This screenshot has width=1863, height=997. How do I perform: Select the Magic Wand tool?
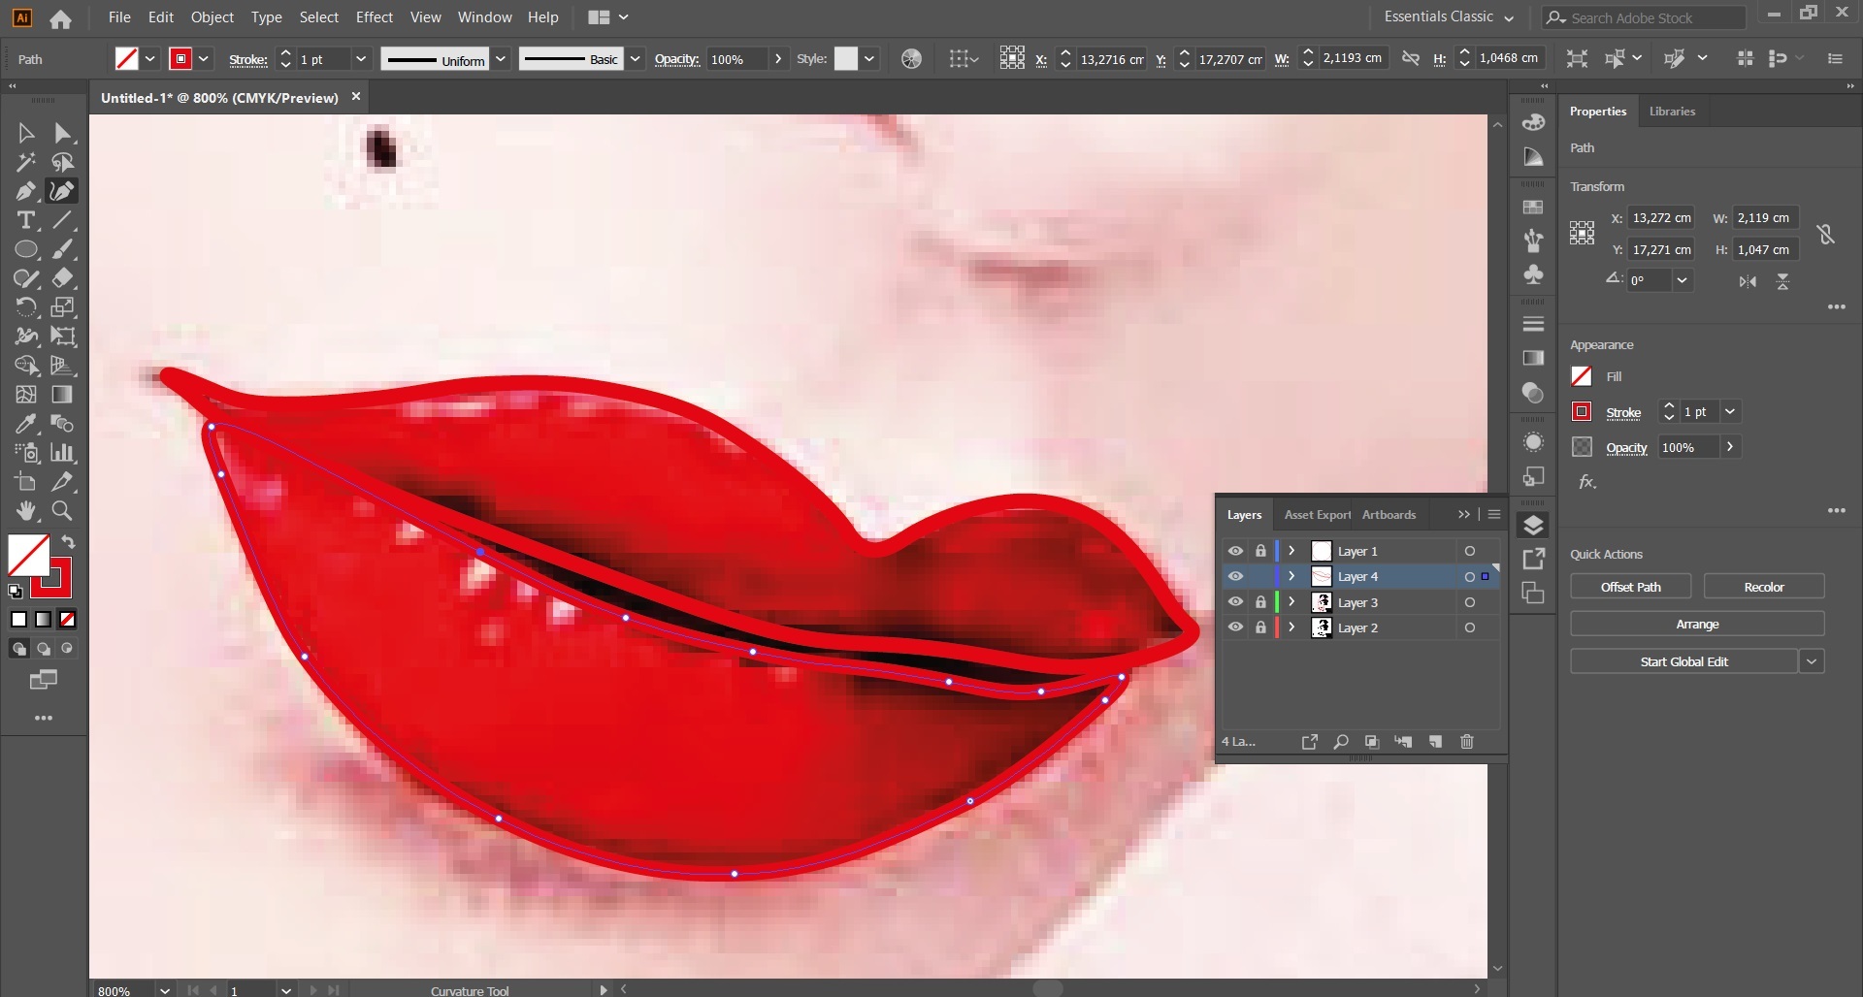[26, 162]
